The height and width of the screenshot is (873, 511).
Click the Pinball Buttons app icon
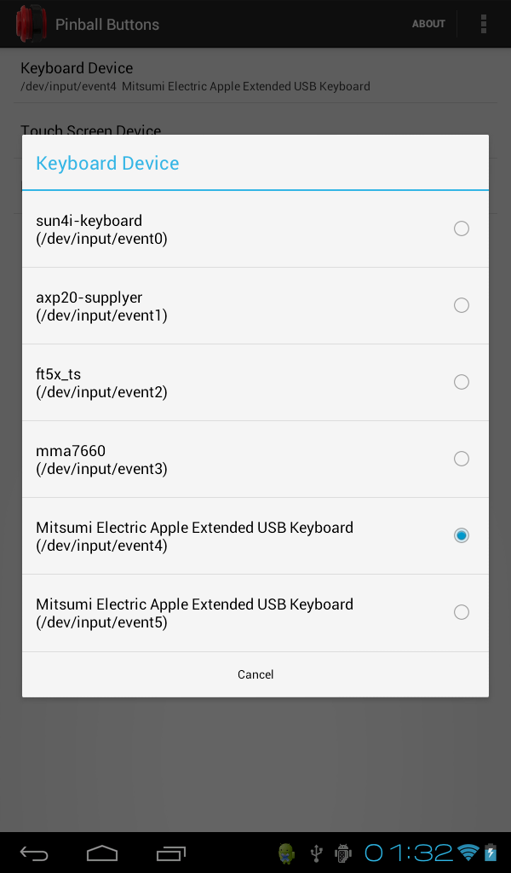click(x=32, y=23)
